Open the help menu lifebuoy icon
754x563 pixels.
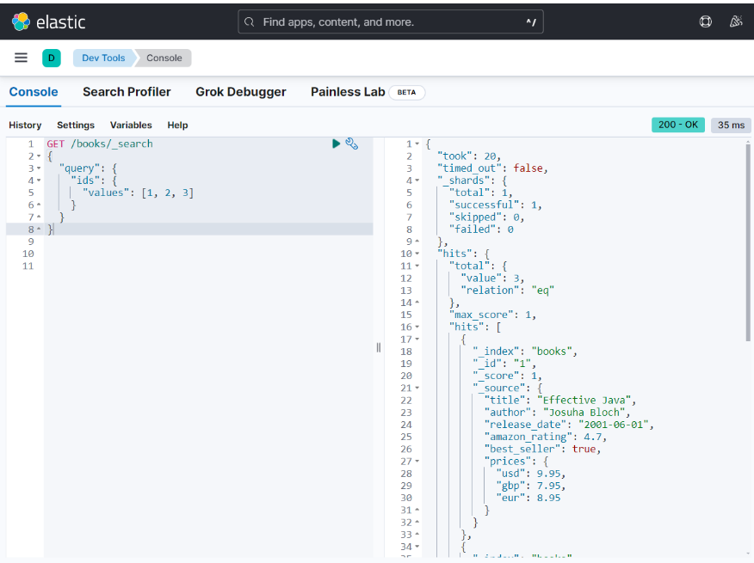pyautogui.click(x=706, y=21)
